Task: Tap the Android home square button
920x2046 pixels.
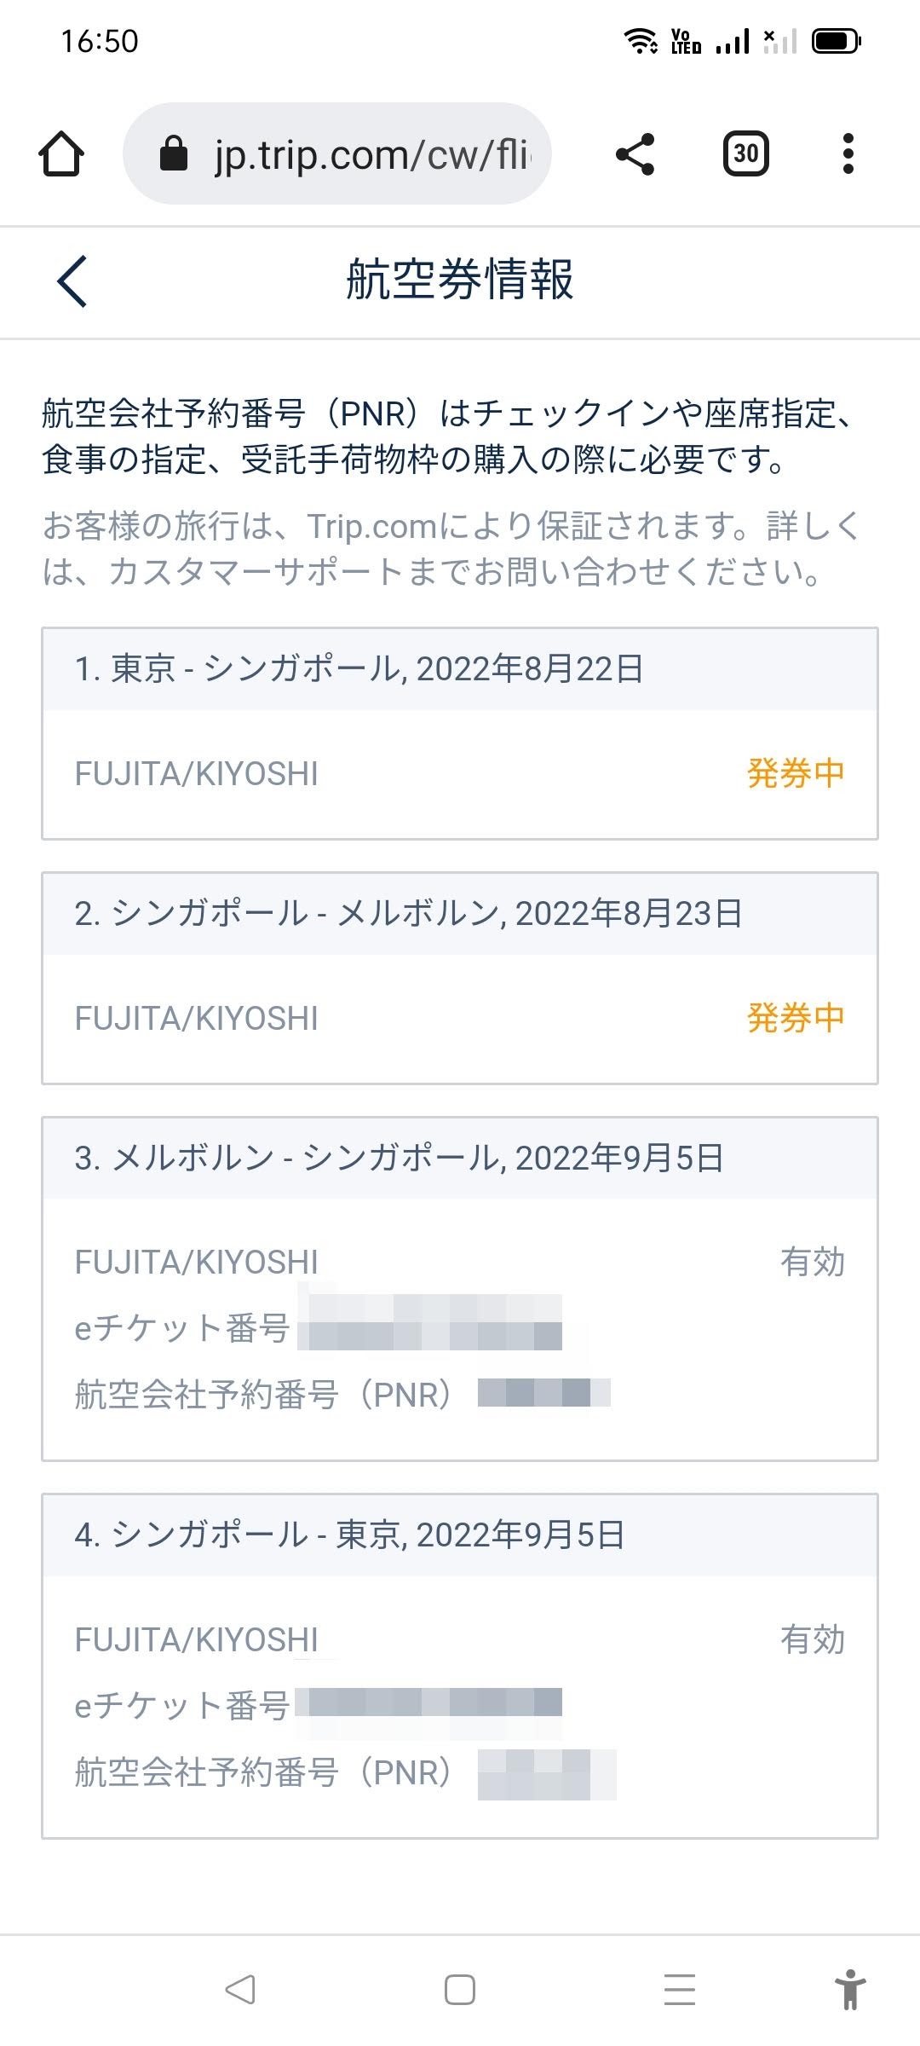Action: pos(460,1990)
